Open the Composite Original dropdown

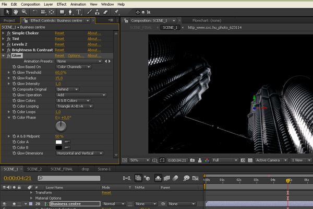point(67,89)
